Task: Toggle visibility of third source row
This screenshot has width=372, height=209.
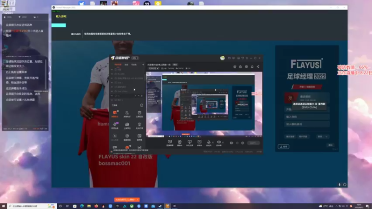Action: click(x=112, y=78)
